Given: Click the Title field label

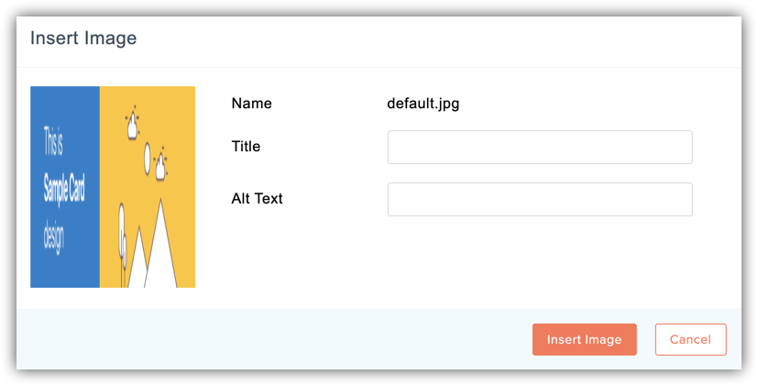Looking at the screenshot, I should tap(246, 146).
